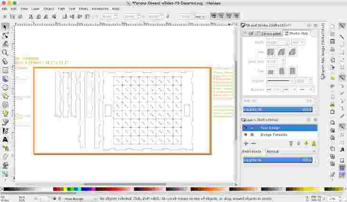Viewport: 347px width, 202px height.
Task: Select the Zoom magnifier tool
Action: [5, 52]
